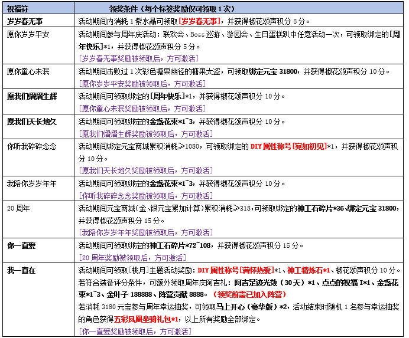Image resolution: width=409 pixels, height=338 pixels.
Task: Click the 你听我碎碎念念 row label
Action: [x=31, y=146]
